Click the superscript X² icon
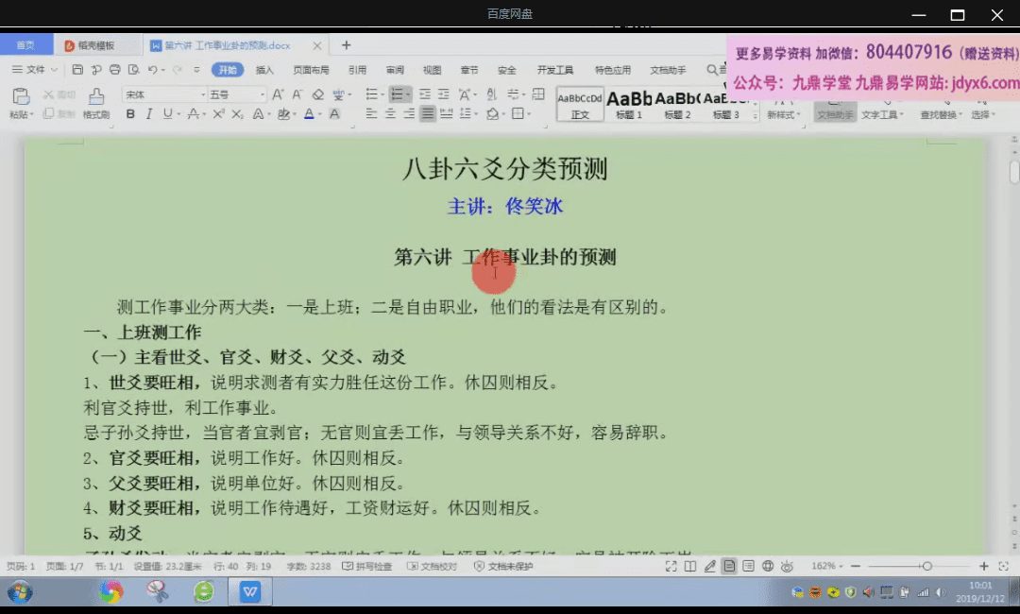 218,114
